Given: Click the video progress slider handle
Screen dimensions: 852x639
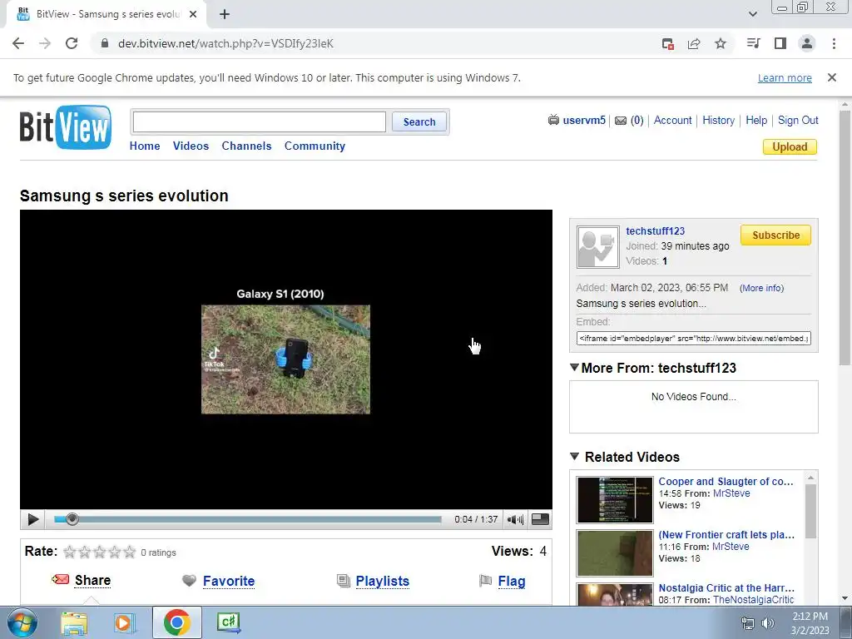Looking at the screenshot, I should click(x=72, y=519).
